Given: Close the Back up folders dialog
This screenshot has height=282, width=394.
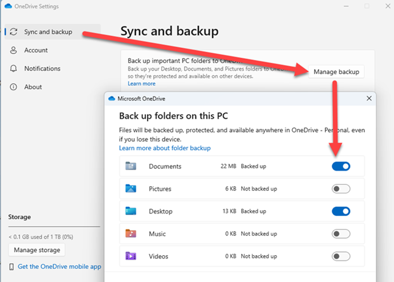Looking at the screenshot, I should coord(369,98).
